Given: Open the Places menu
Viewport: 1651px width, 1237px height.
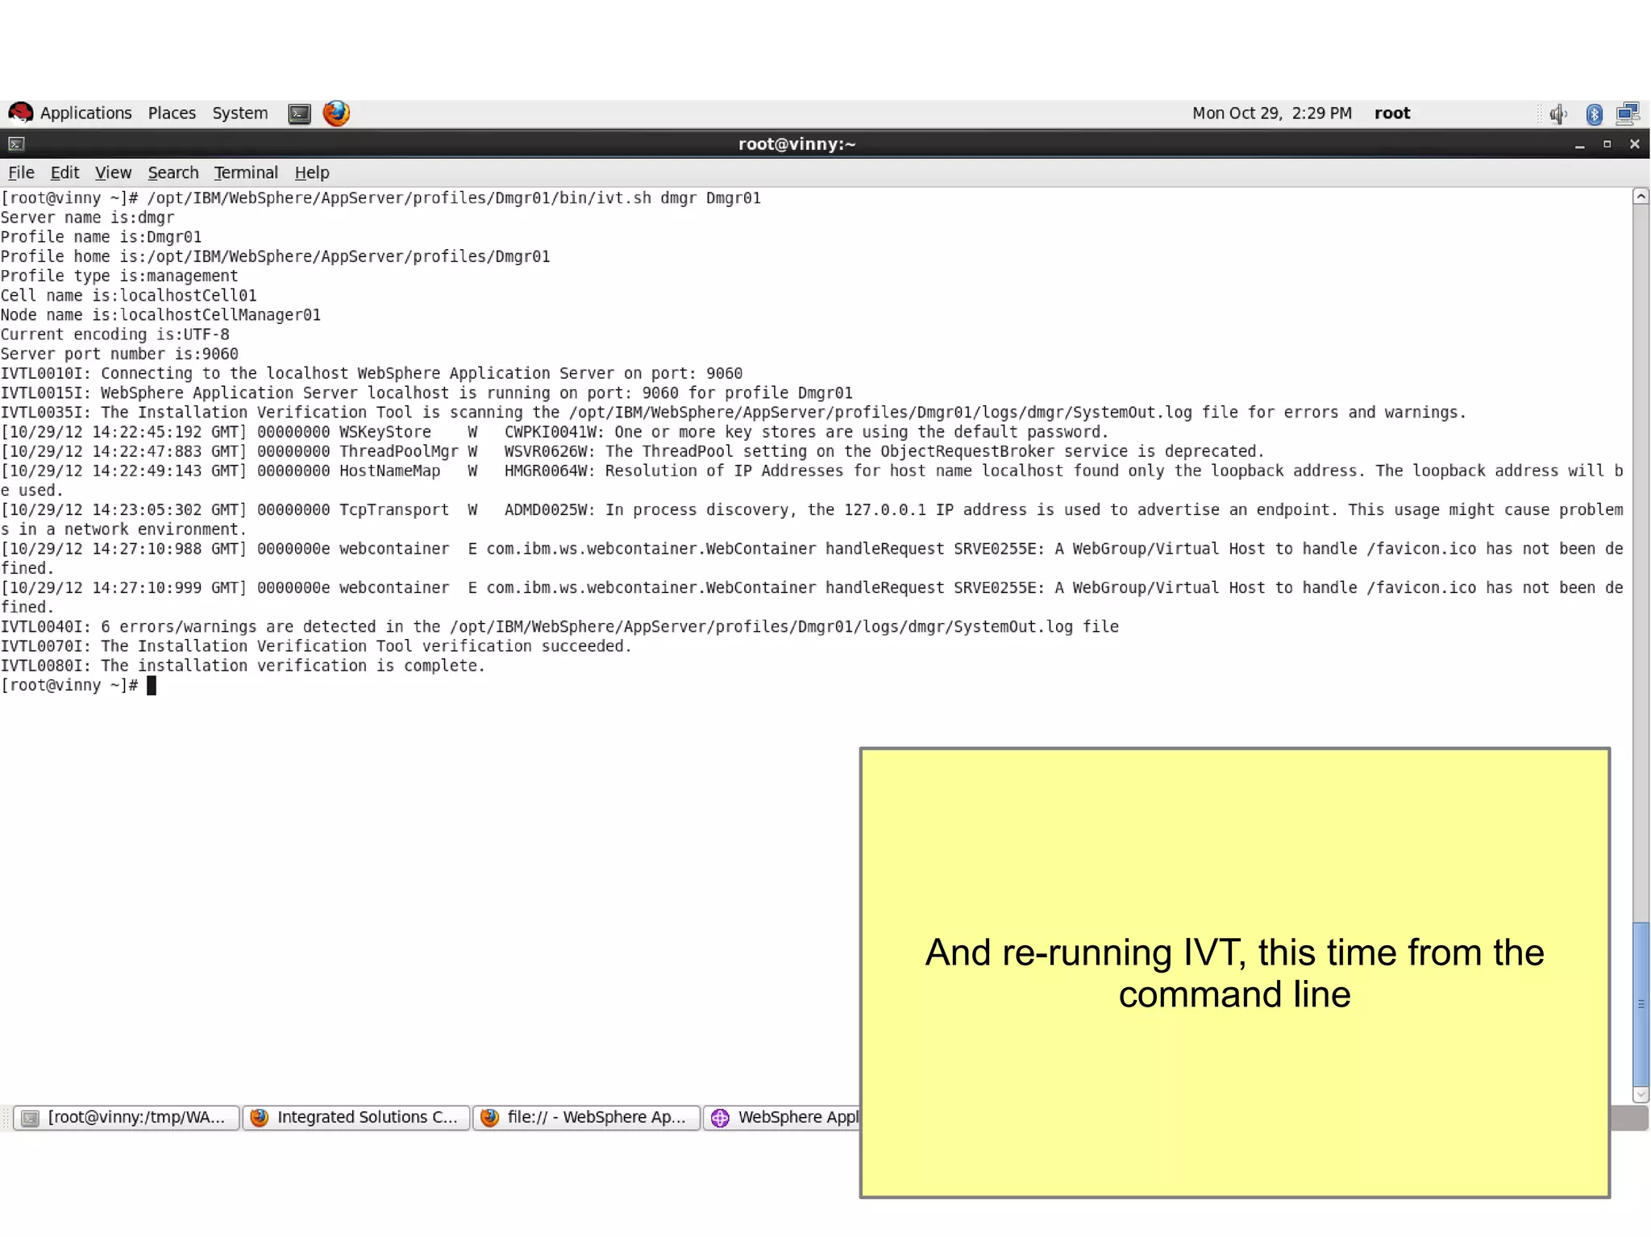Looking at the screenshot, I should (x=172, y=114).
